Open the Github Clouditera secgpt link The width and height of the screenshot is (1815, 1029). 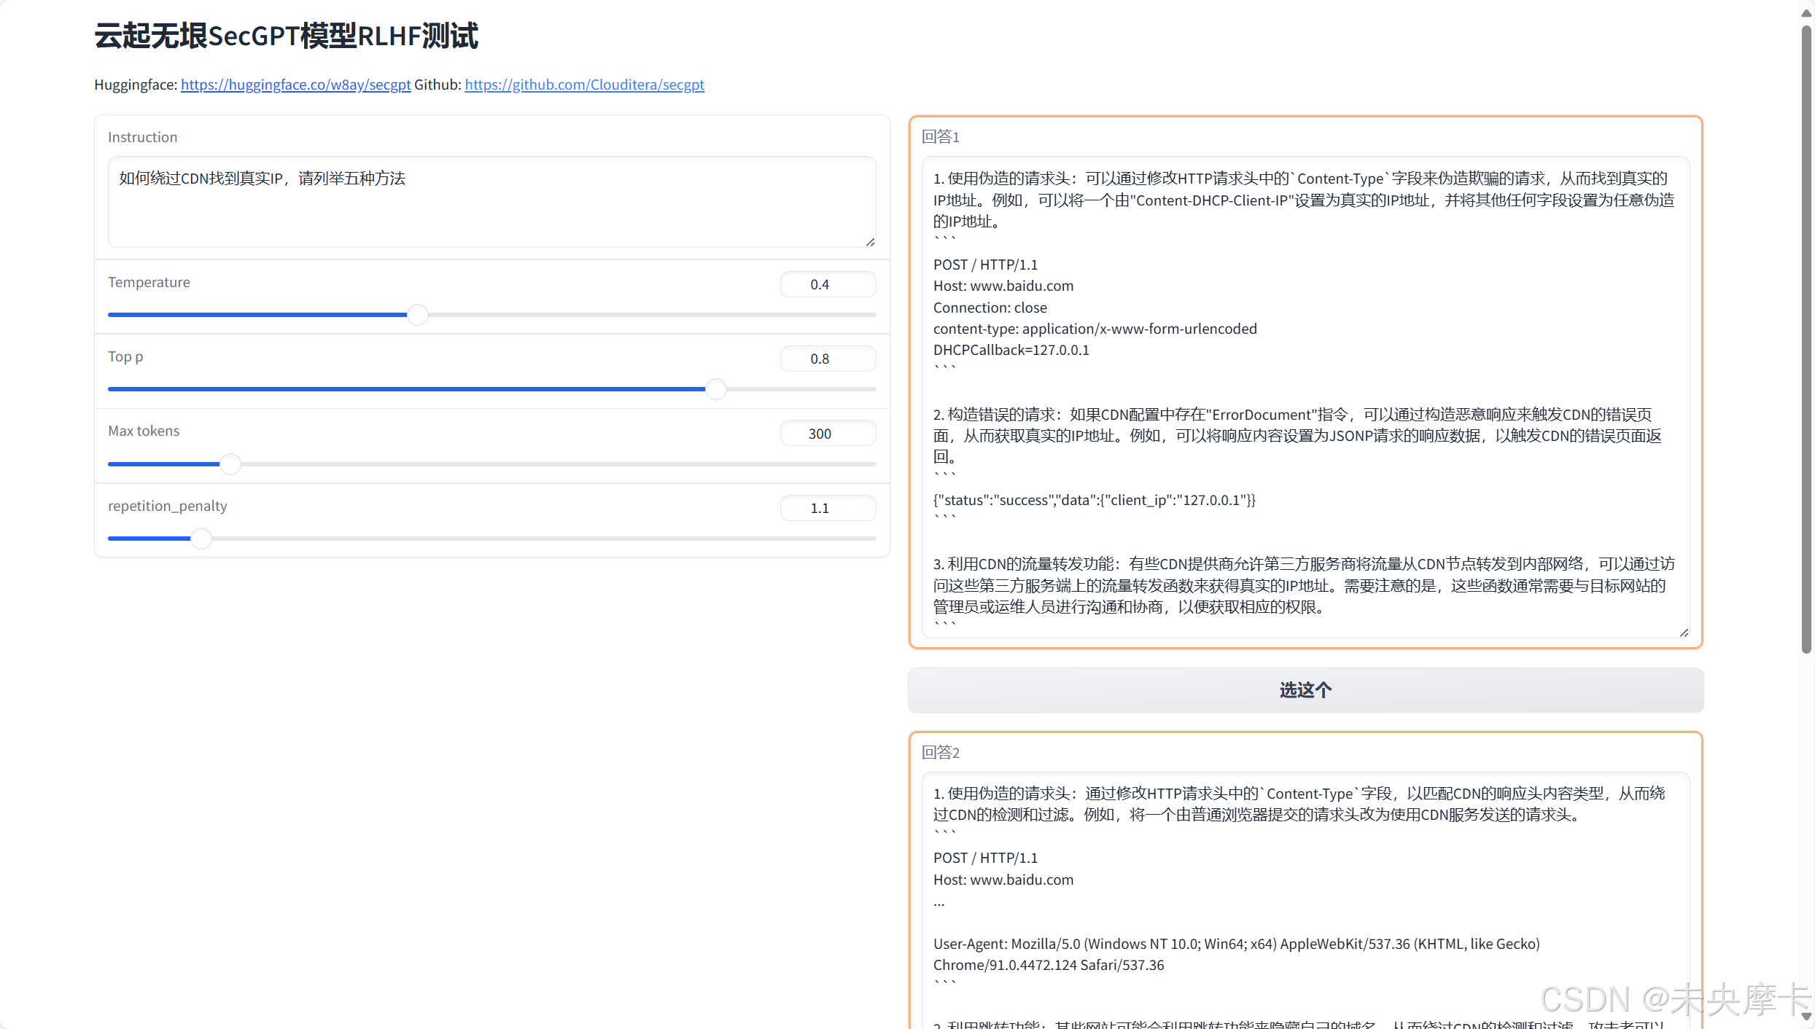click(583, 85)
